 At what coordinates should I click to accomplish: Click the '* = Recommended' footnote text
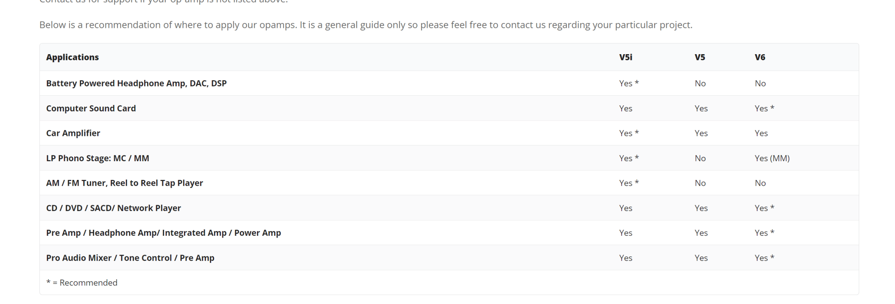click(x=82, y=283)
